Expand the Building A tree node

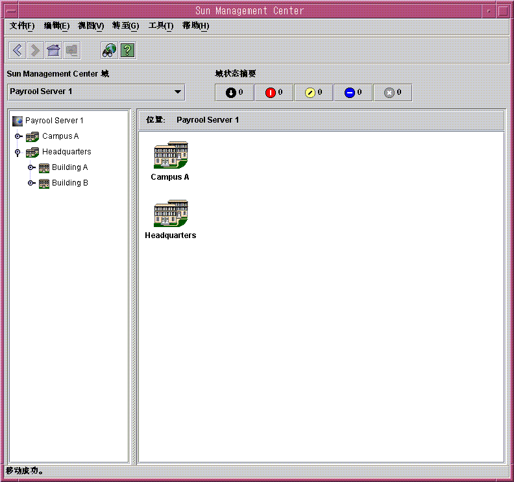click(31, 167)
